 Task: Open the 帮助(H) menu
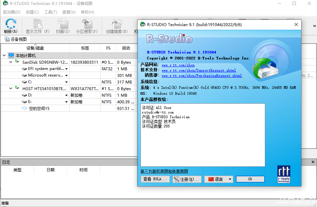point(87,12)
